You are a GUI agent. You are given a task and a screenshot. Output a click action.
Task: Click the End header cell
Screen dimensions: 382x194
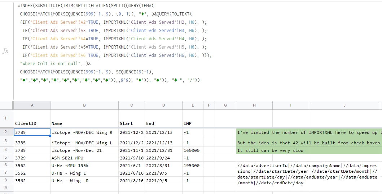pyautogui.click(x=163, y=118)
